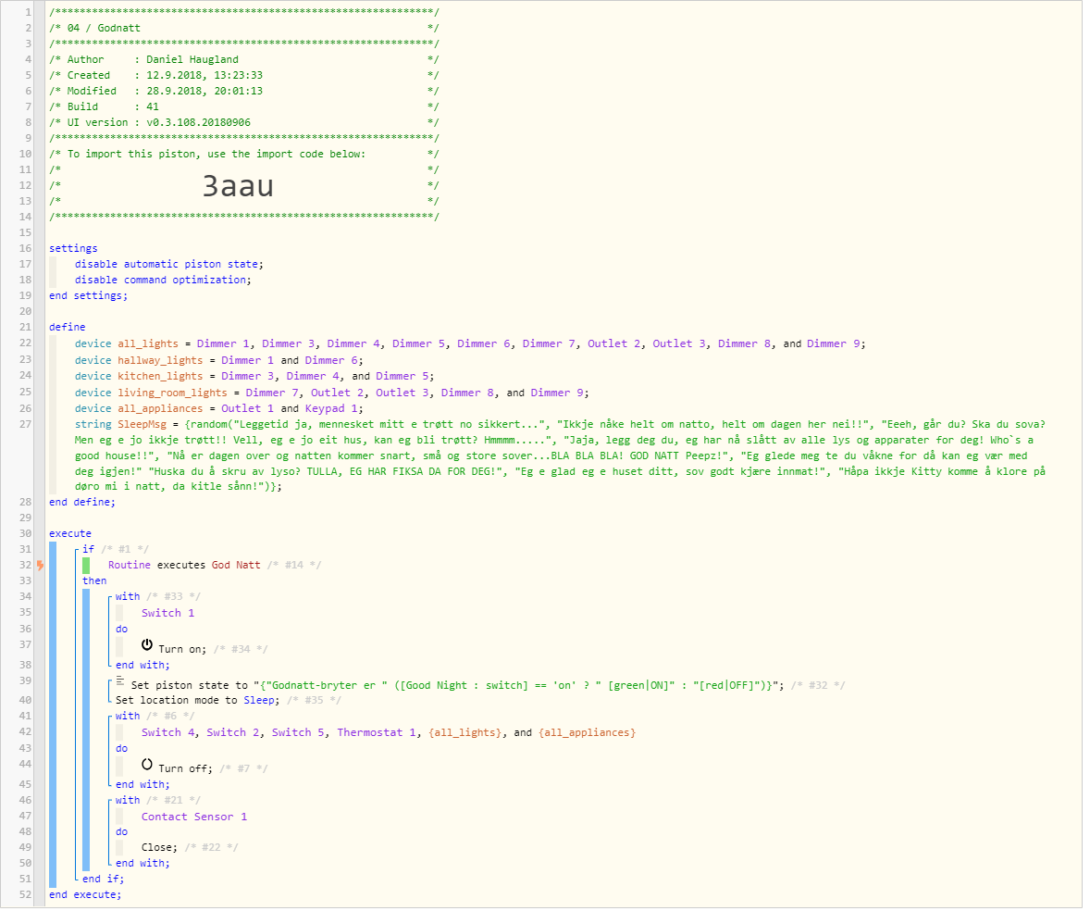Image resolution: width=1090 pixels, height=911 pixels.
Task: Open the all_appliances variable name in define block
Action: (x=160, y=410)
